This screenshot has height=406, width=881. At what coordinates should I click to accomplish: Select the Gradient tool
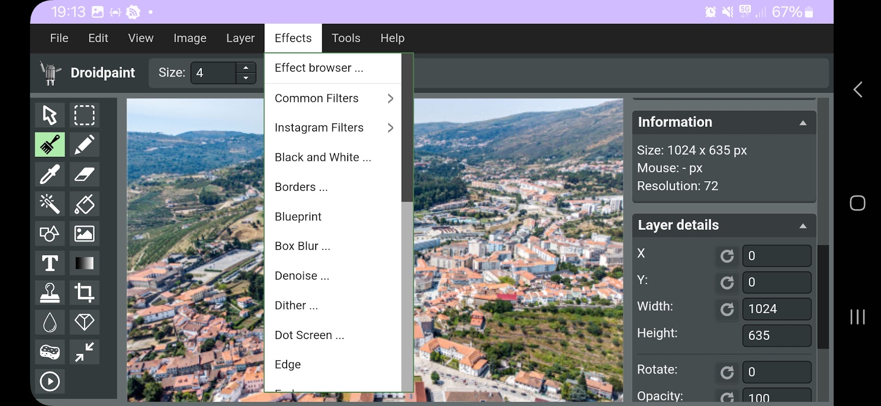click(84, 263)
